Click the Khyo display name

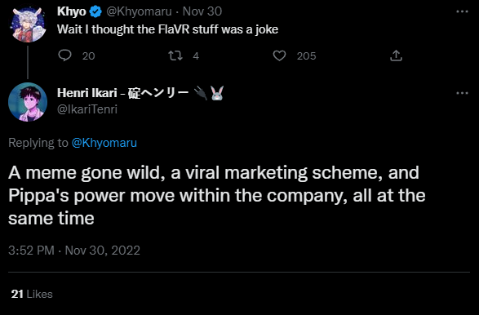click(x=72, y=11)
